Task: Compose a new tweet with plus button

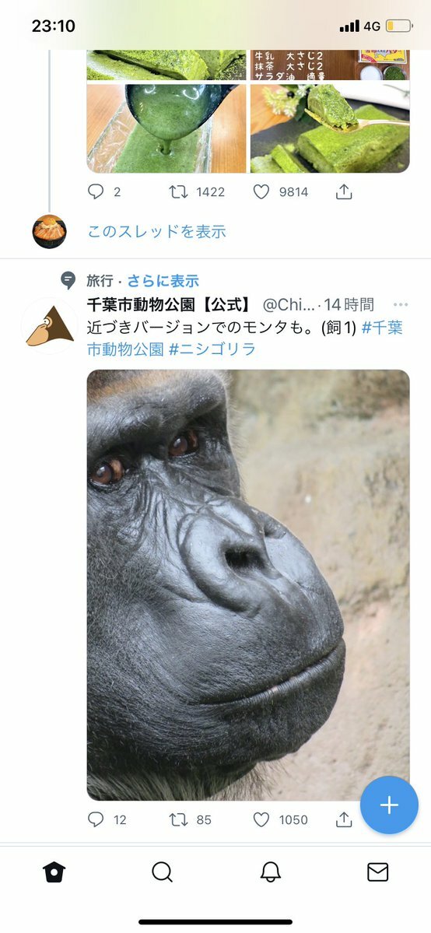Action: (389, 805)
